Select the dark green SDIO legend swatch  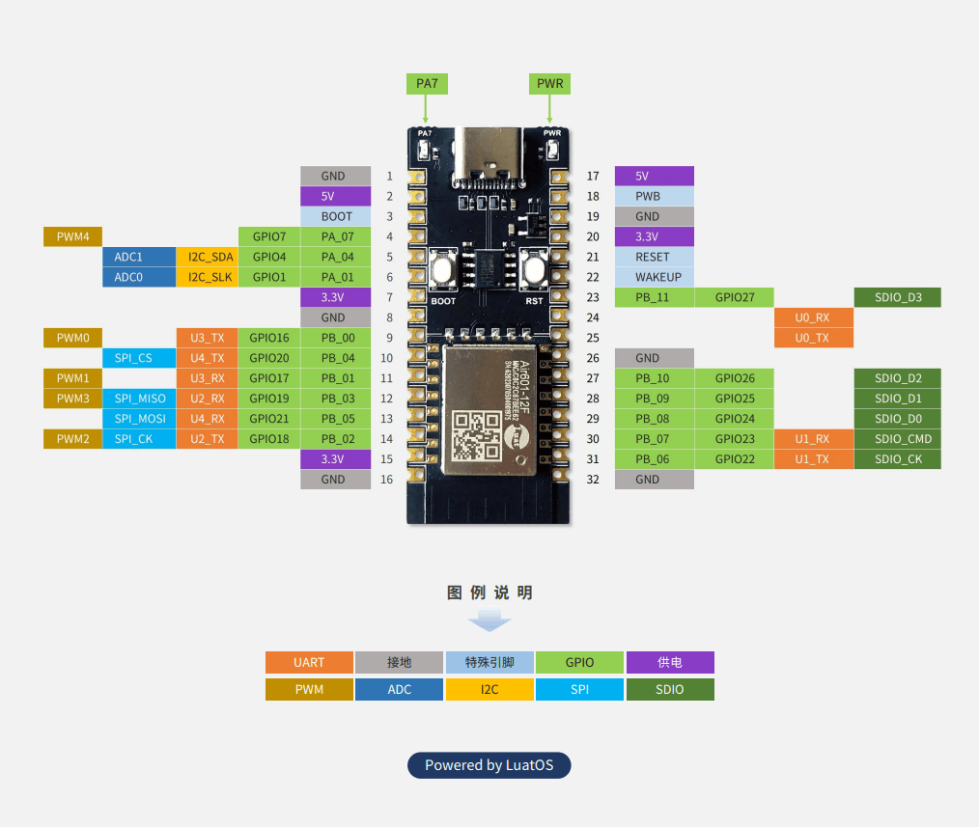click(670, 690)
